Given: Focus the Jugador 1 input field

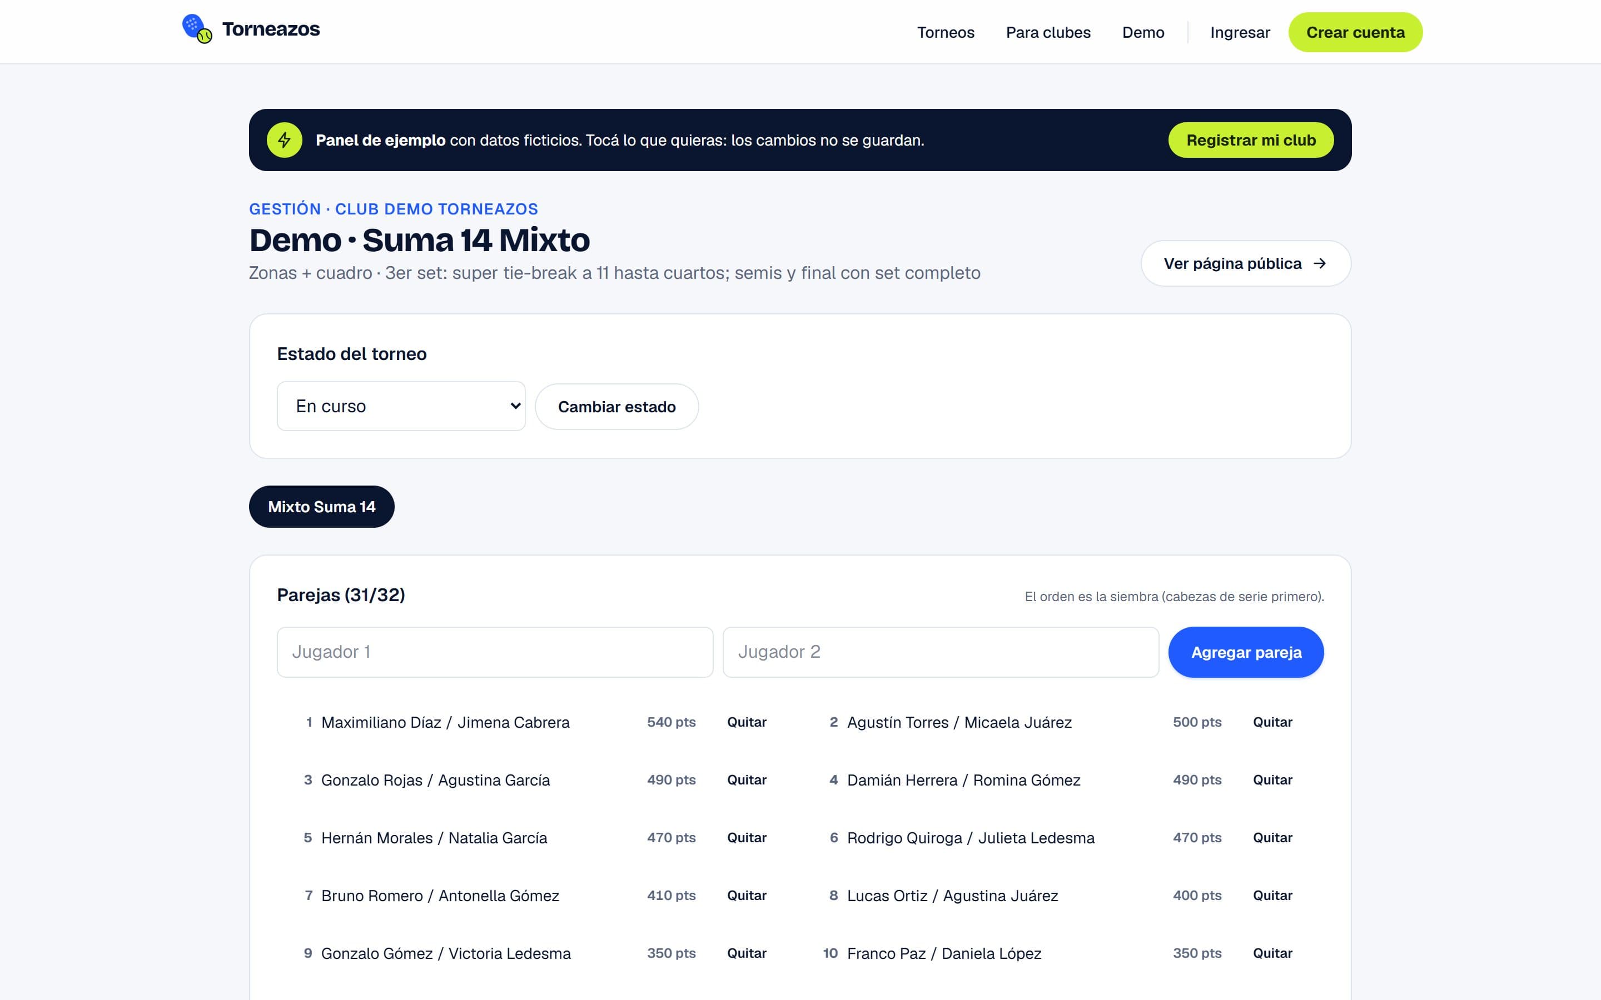Looking at the screenshot, I should (495, 652).
